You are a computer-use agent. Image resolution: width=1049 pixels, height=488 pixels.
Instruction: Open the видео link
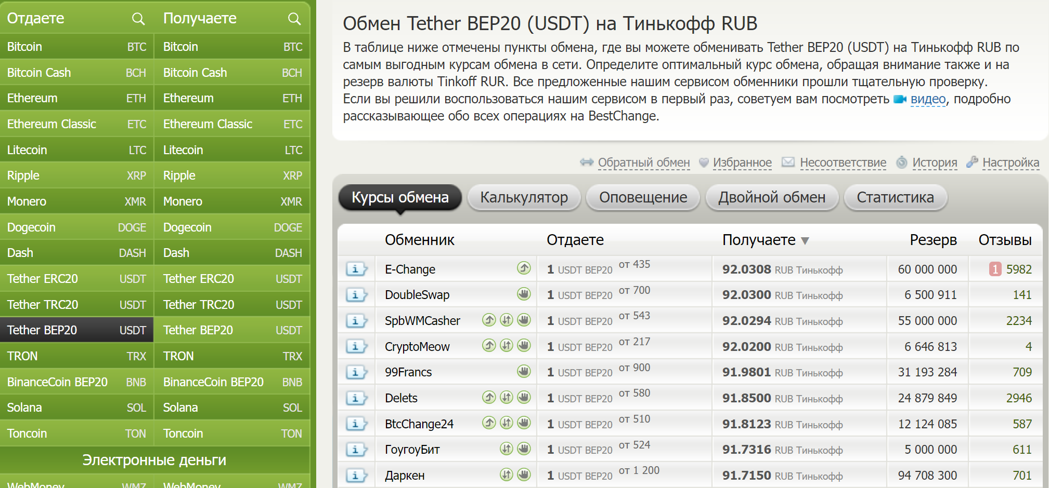(928, 99)
